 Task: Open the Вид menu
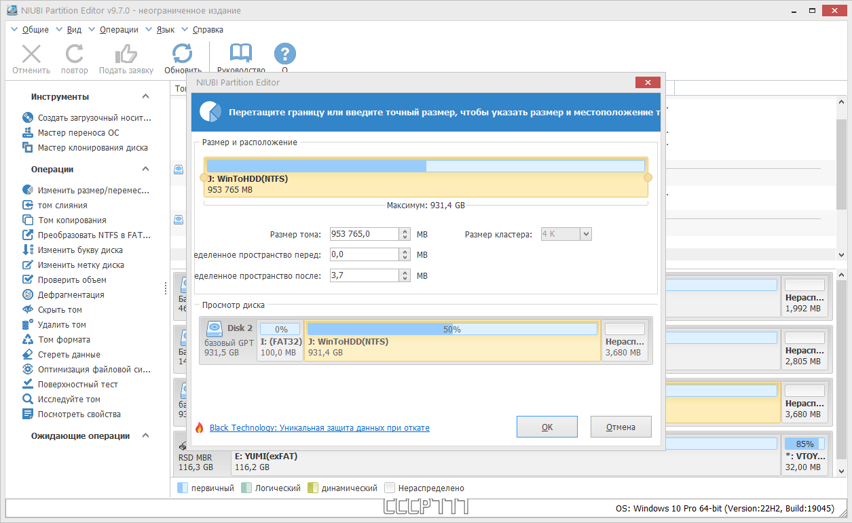pos(74,29)
